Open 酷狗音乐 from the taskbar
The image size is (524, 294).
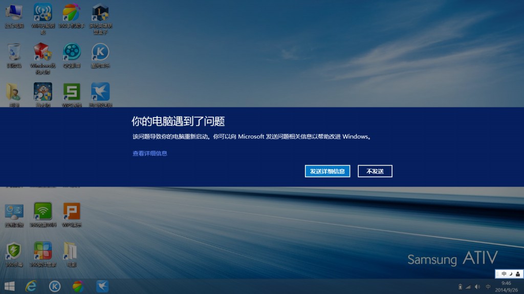pos(55,286)
